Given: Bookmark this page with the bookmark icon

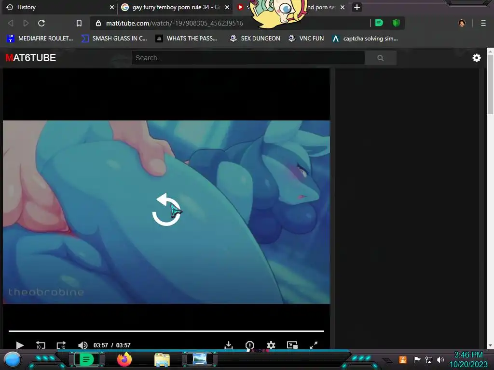Looking at the screenshot, I should click(x=79, y=23).
